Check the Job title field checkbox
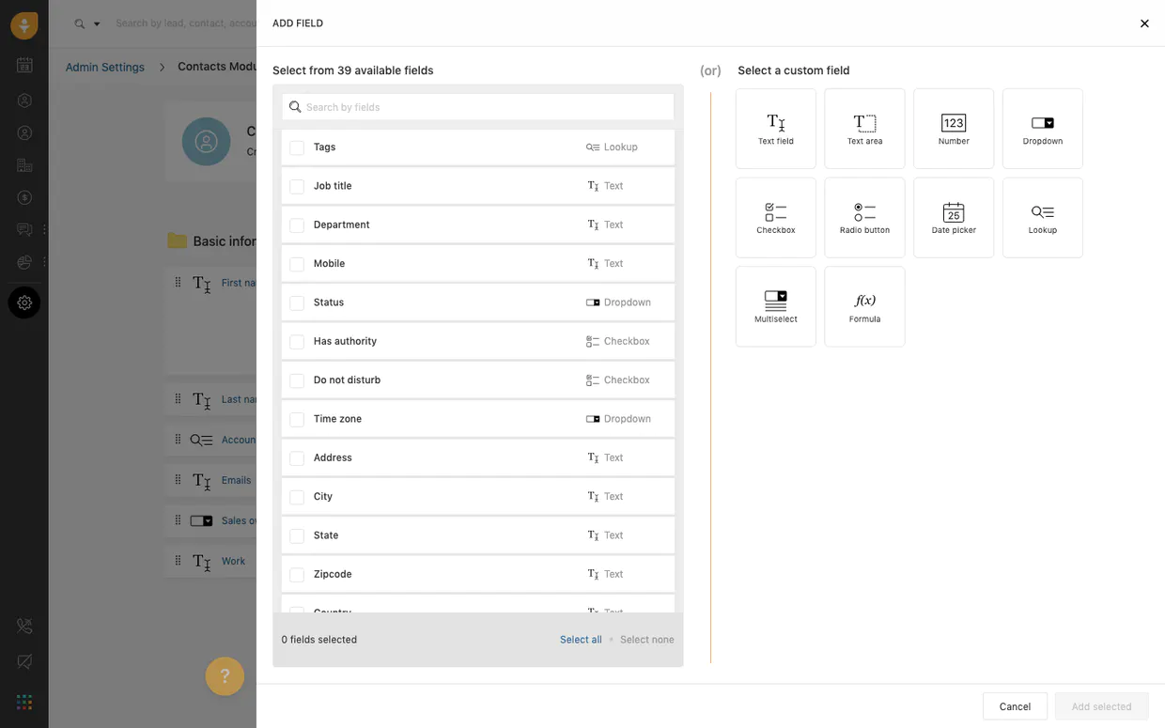 tap(297, 187)
